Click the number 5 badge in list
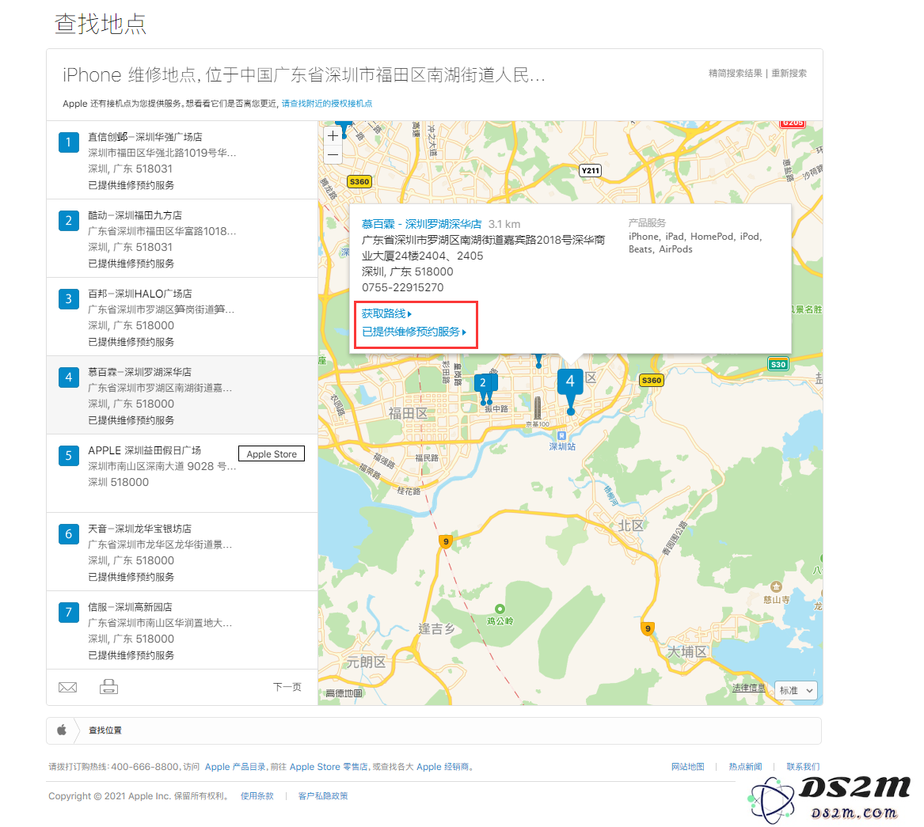The width and height of the screenshot is (924, 827). pos(69,455)
